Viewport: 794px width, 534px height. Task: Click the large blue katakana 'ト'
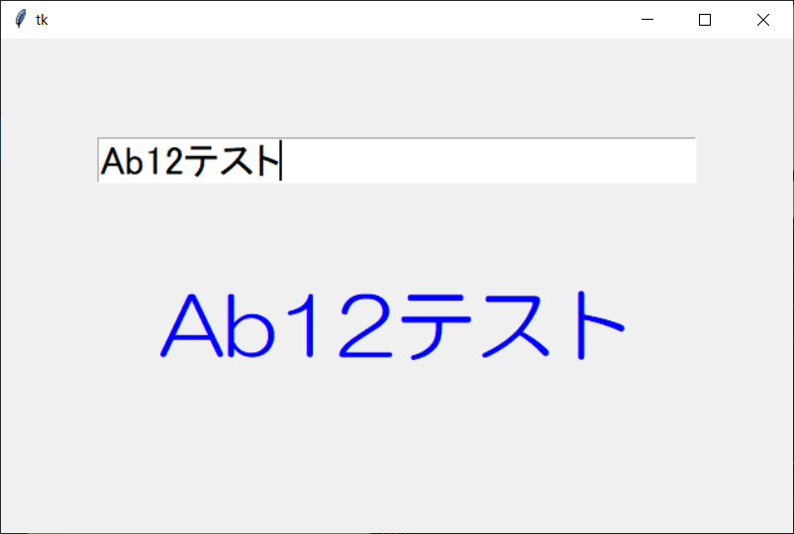click(601, 325)
